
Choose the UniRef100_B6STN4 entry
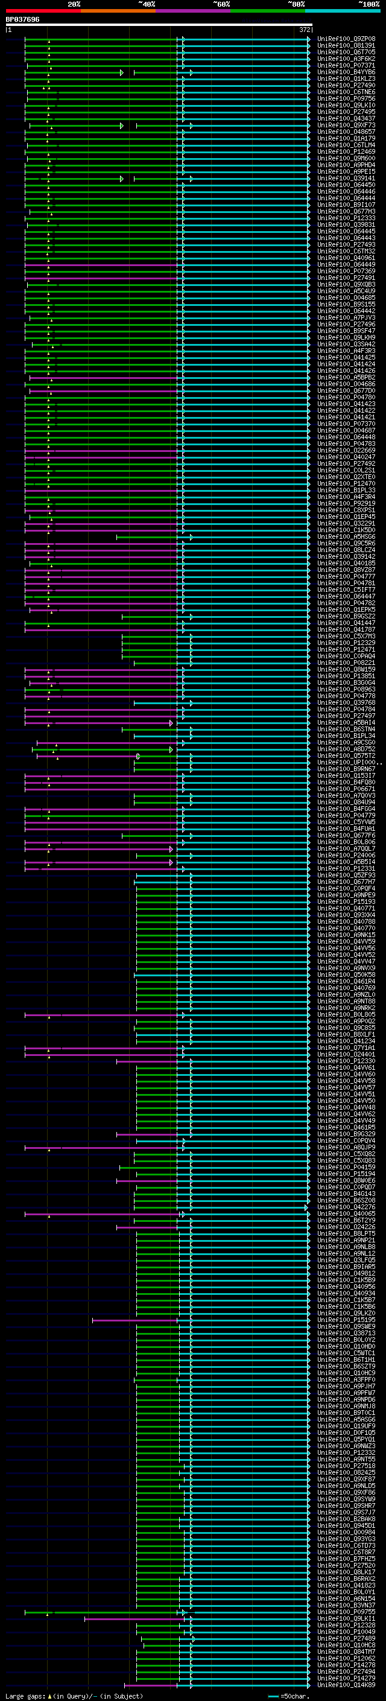click(346, 729)
